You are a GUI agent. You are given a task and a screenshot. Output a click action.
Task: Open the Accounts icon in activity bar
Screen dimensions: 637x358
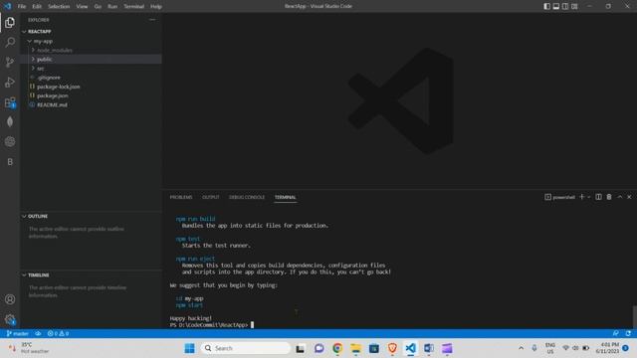10,299
